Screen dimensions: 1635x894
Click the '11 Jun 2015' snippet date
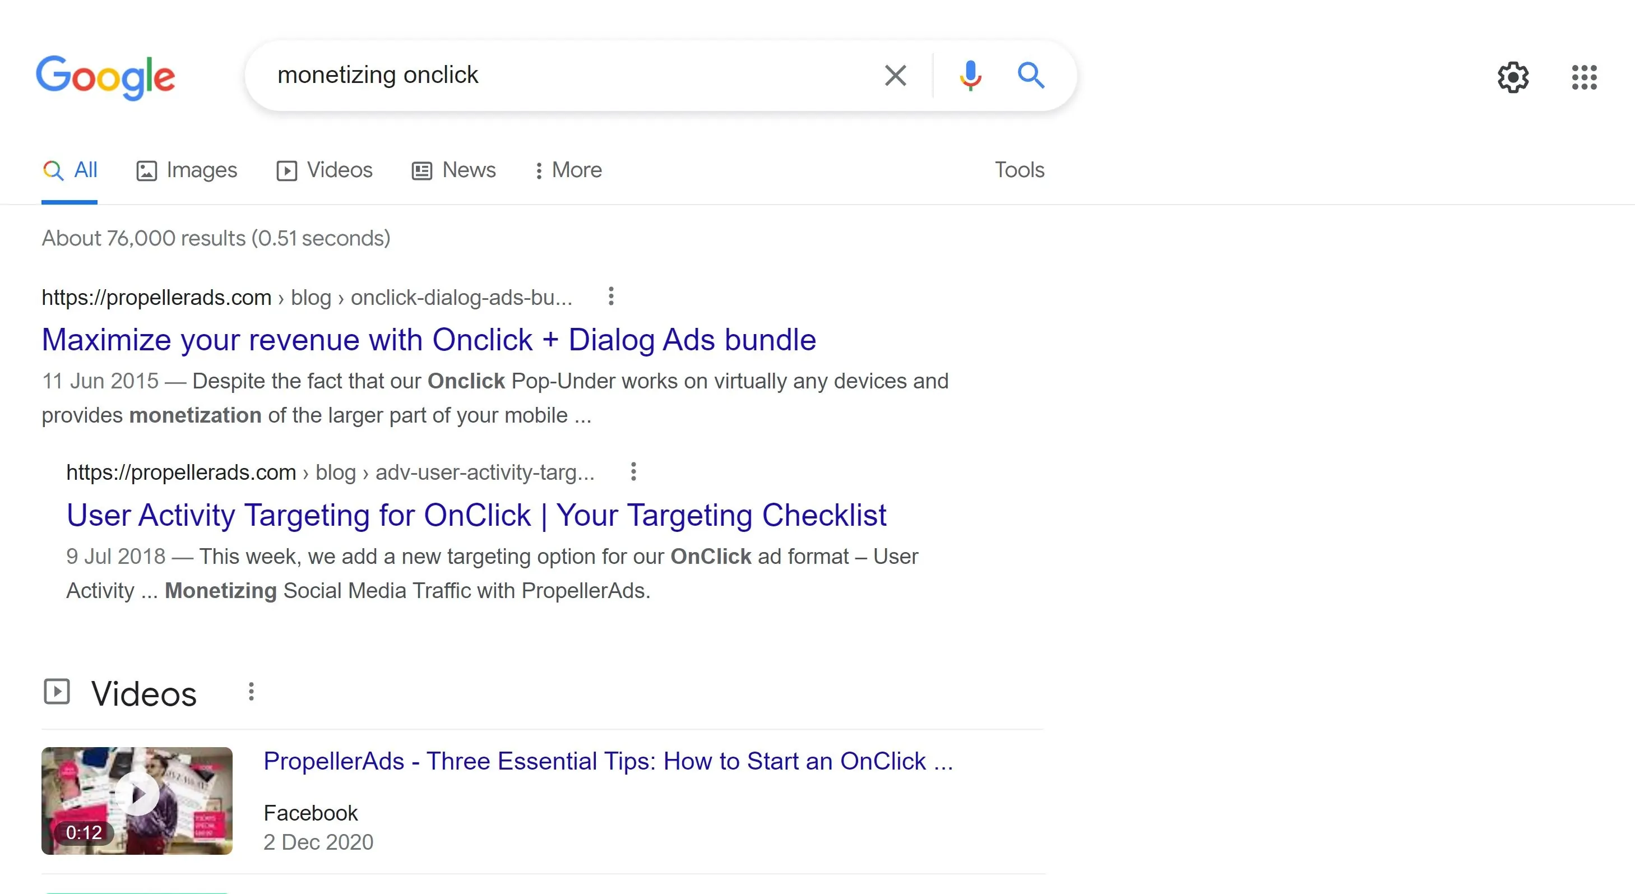click(x=100, y=381)
